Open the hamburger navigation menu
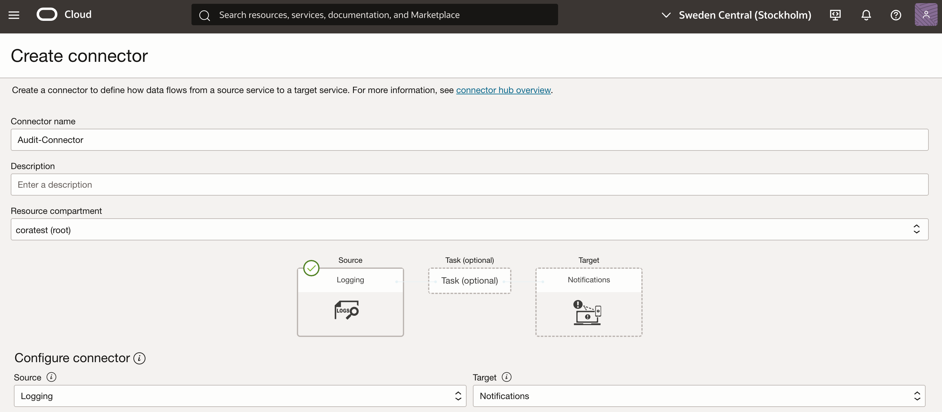Image resolution: width=942 pixels, height=412 pixels. pos(14,15)
